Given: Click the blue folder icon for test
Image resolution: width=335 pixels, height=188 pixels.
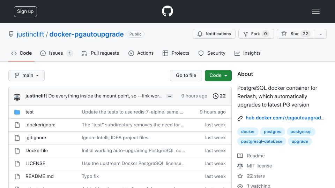Looking at the screenshot, I should 17,112.
